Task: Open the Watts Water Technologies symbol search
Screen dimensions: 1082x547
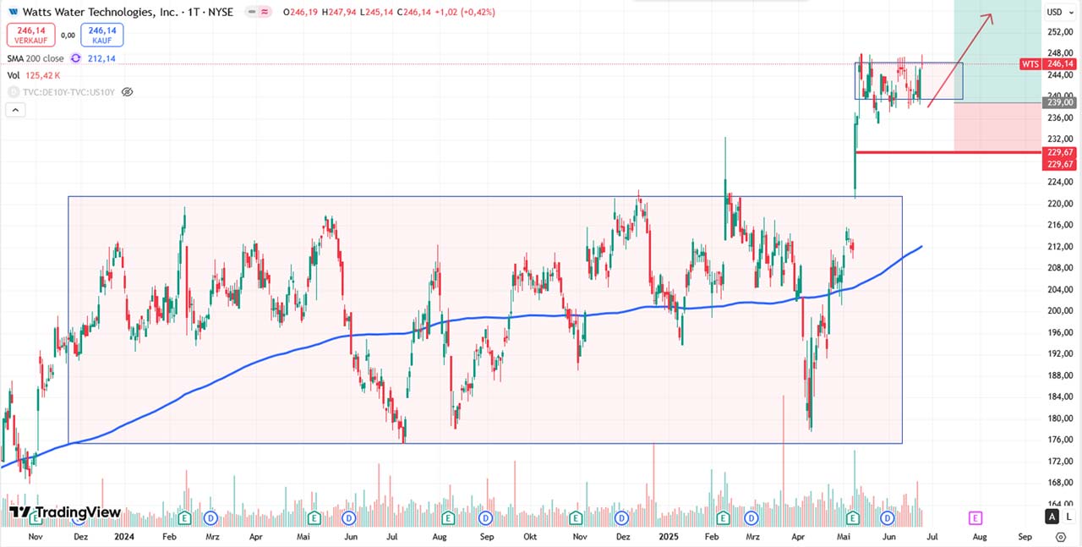Action: coord(100,12)
